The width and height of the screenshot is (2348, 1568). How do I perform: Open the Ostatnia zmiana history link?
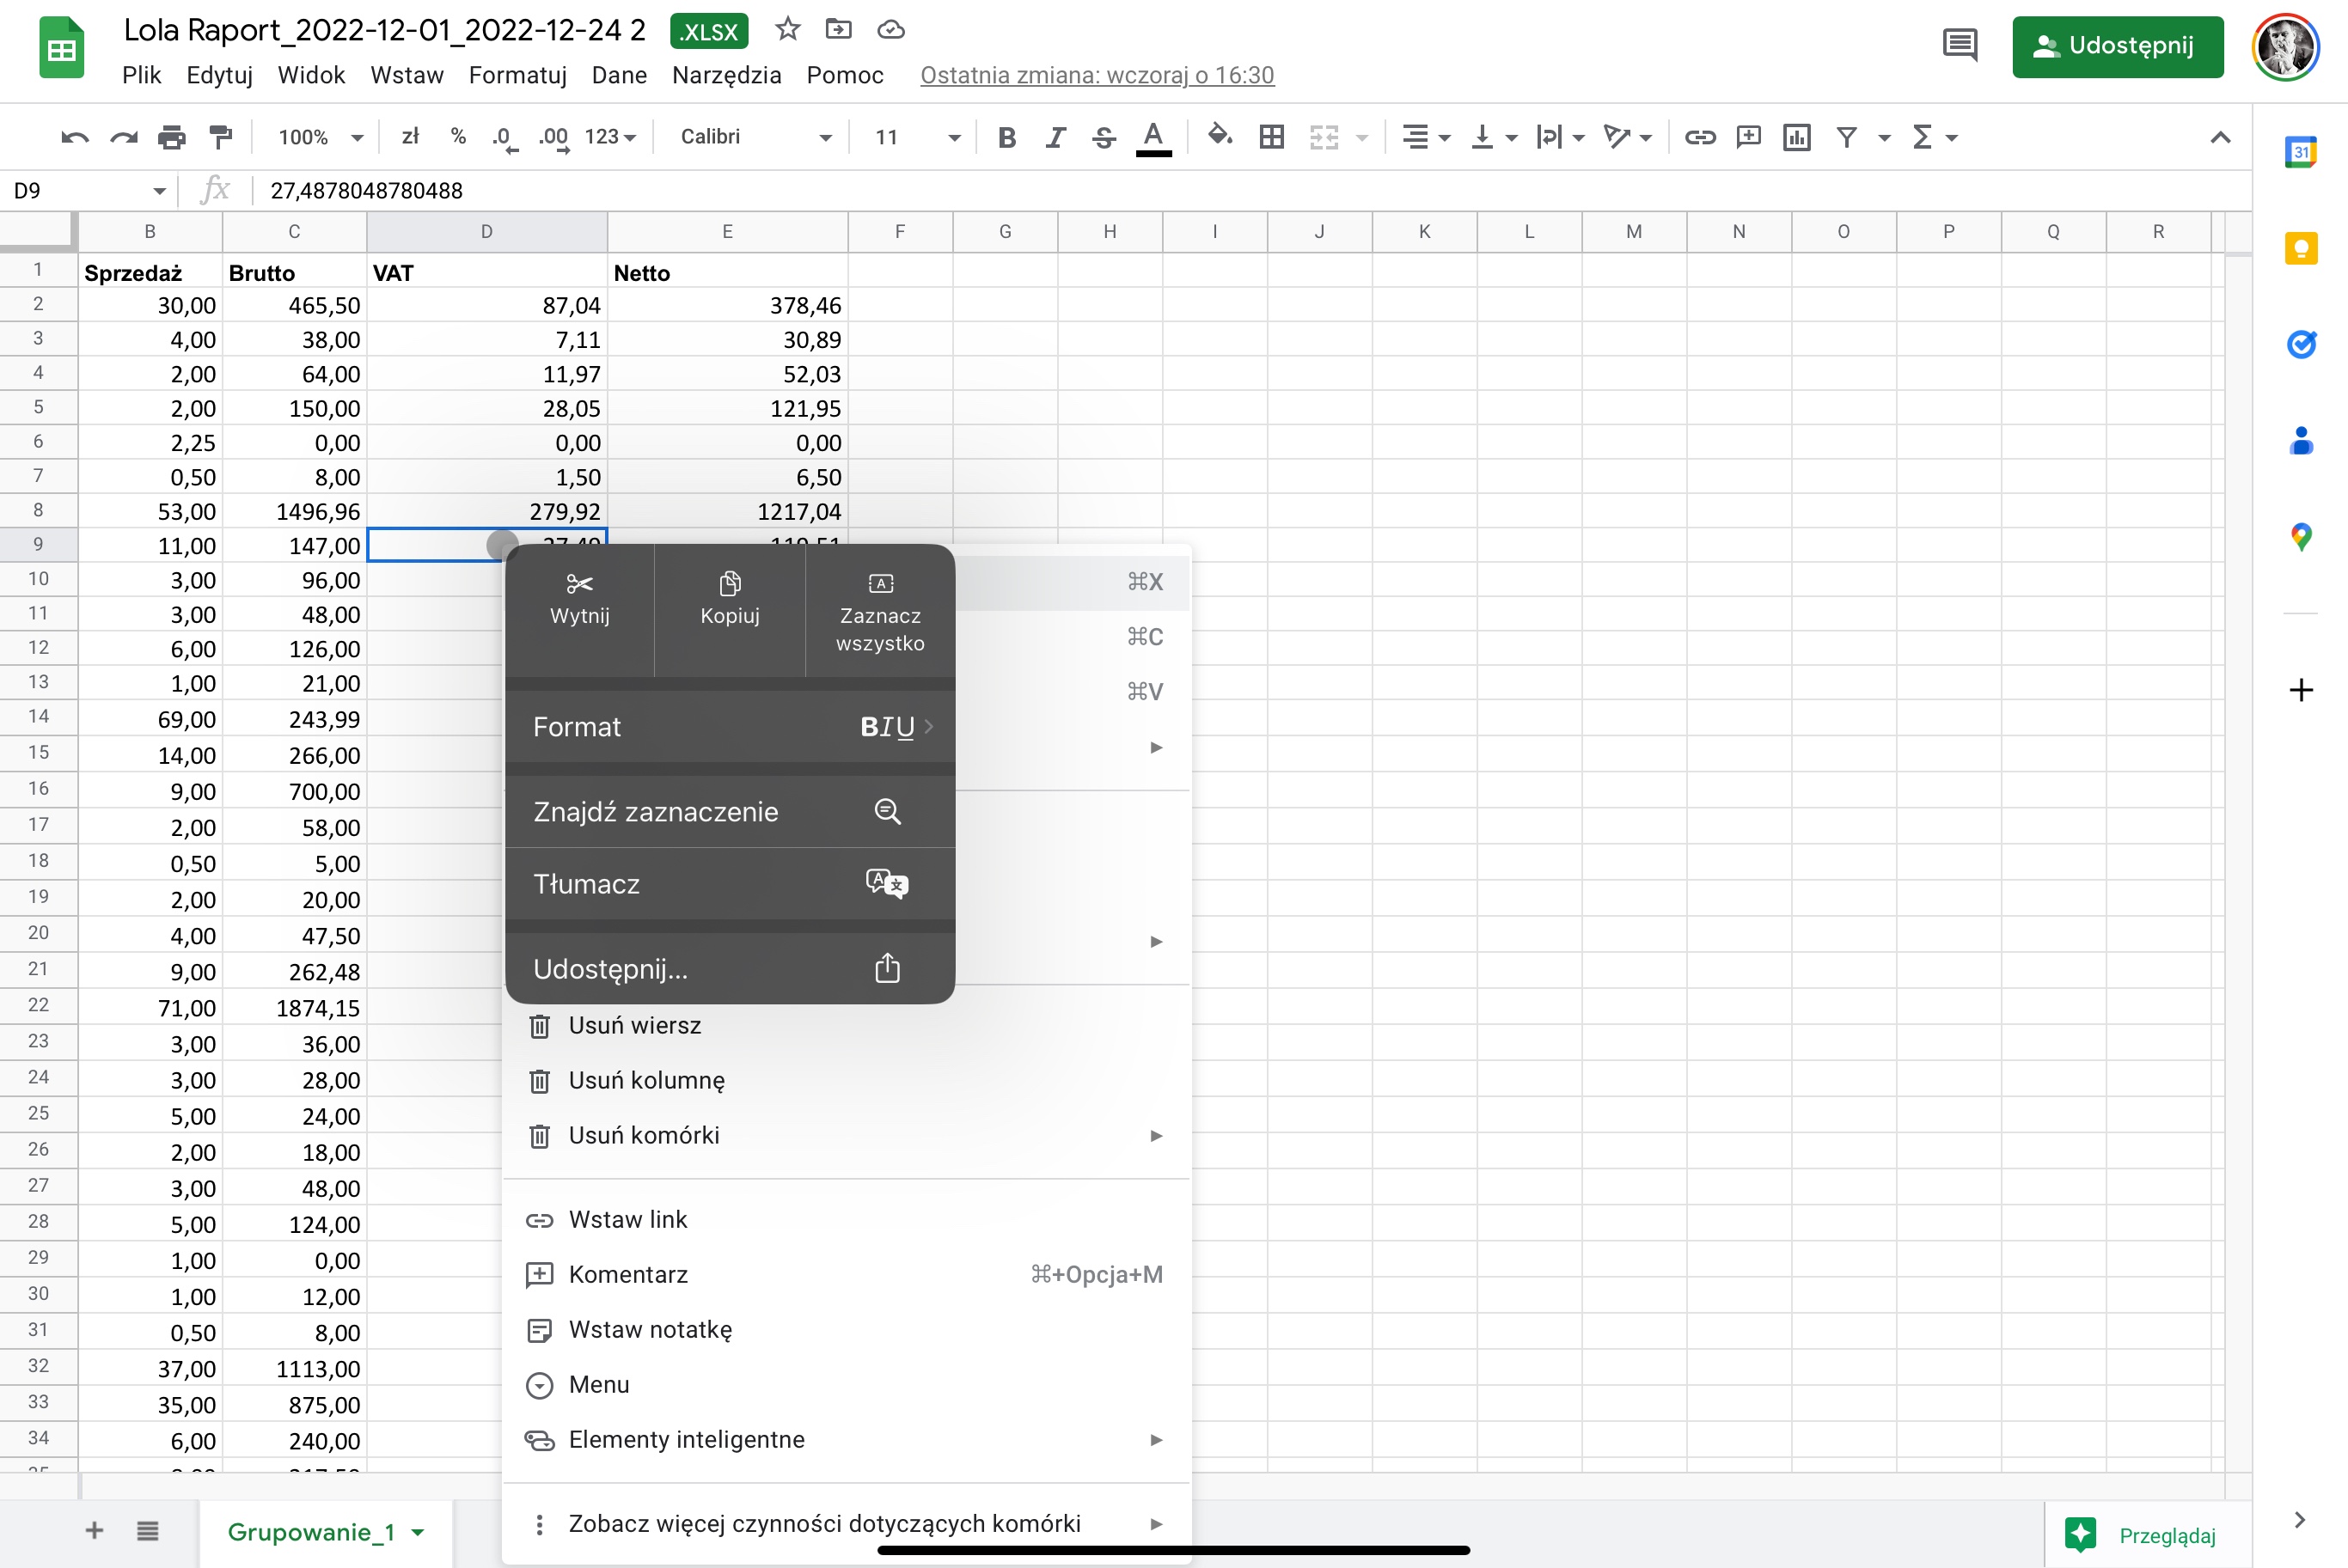(1096, 75)
